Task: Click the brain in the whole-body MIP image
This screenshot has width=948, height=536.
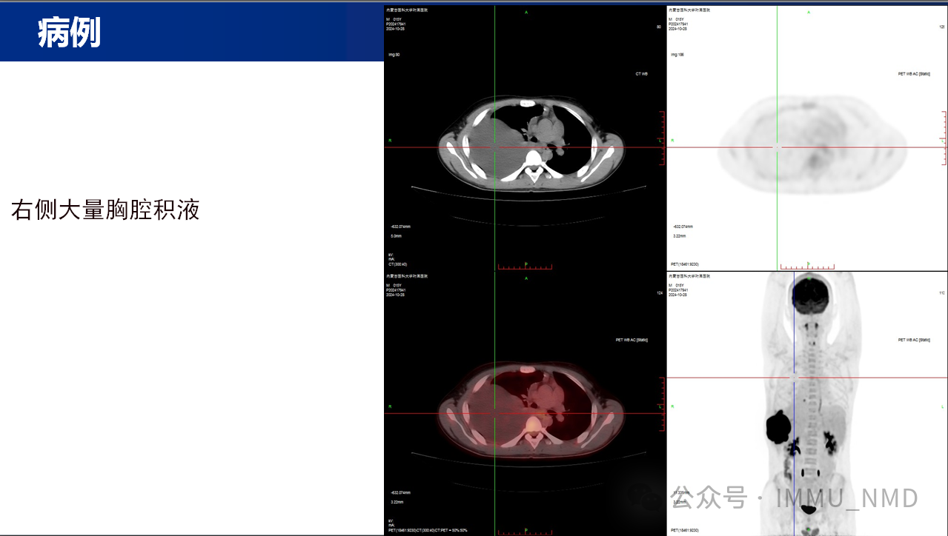Action: coord(811,295)
